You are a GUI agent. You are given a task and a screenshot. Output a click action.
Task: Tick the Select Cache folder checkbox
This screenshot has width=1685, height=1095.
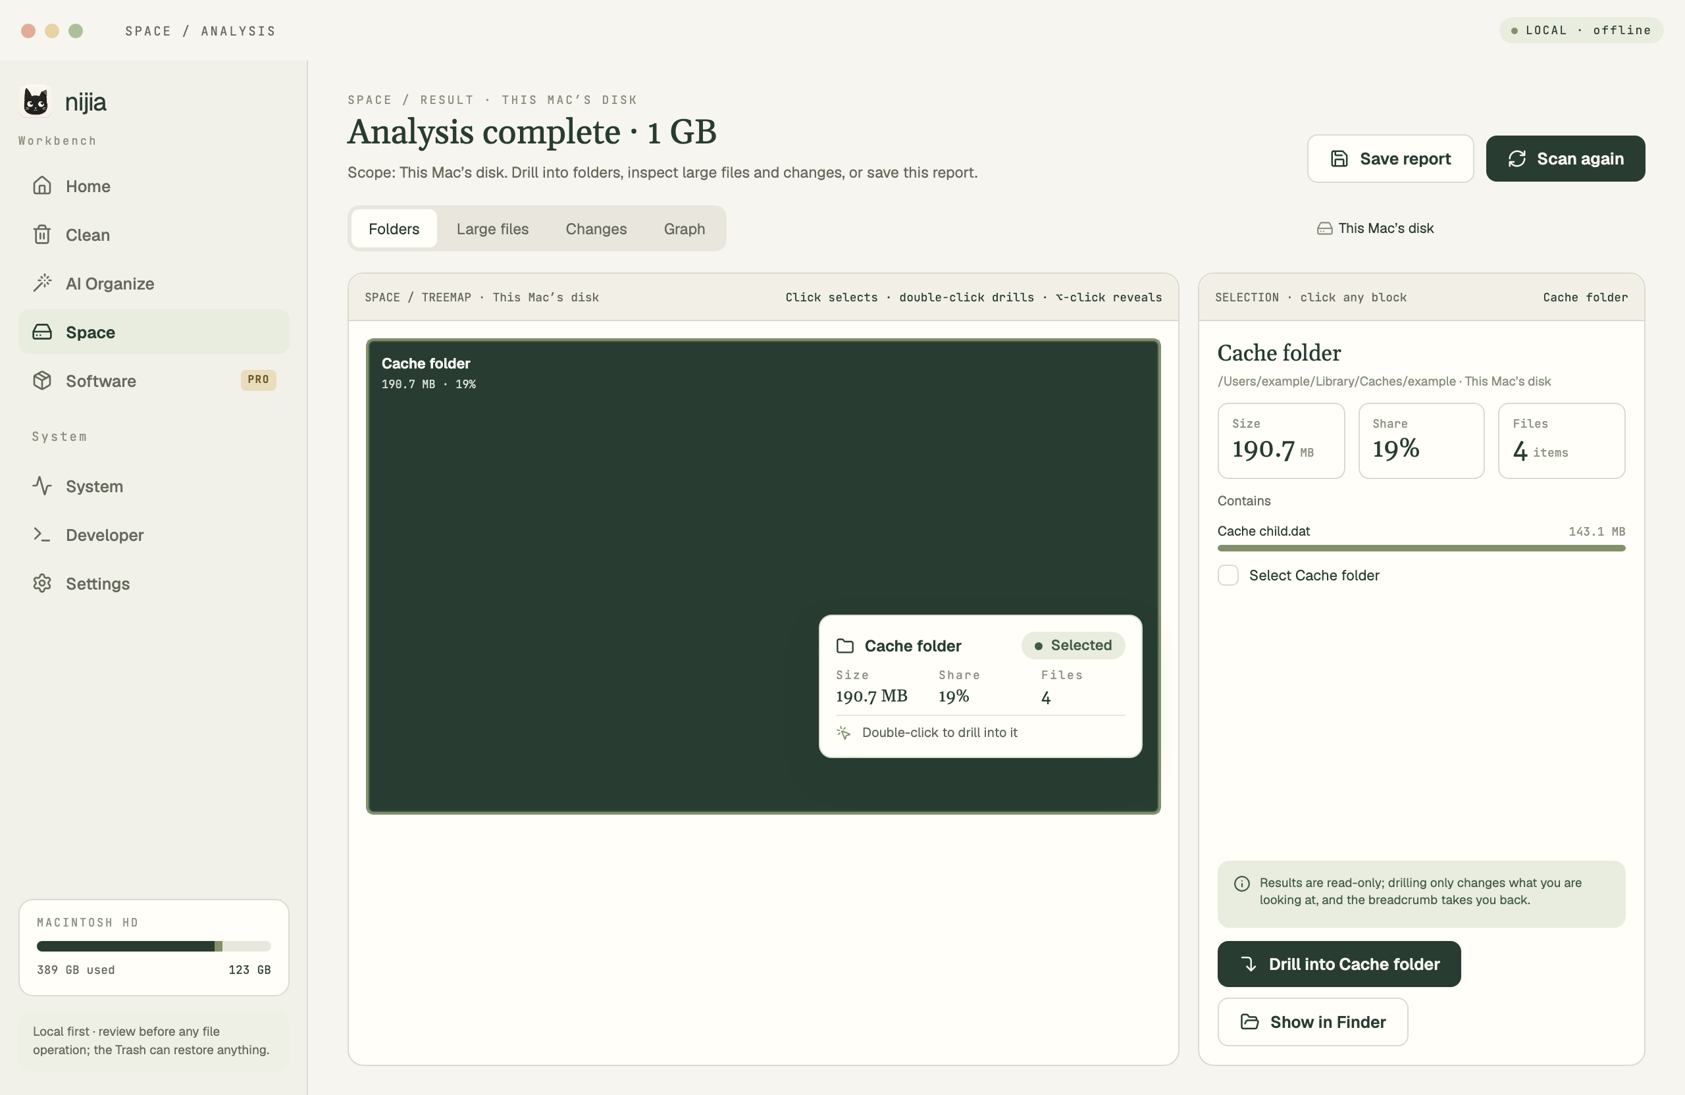(1228, 575)
